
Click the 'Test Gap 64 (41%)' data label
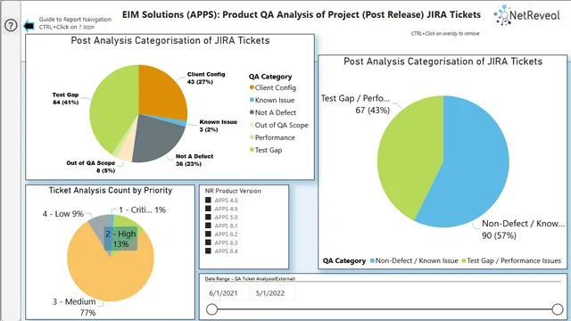65,98
